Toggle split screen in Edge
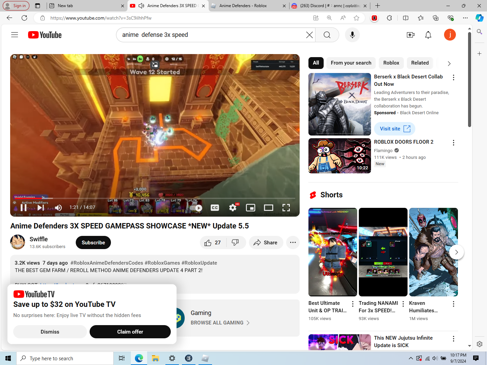 click(x=405, y=18)
